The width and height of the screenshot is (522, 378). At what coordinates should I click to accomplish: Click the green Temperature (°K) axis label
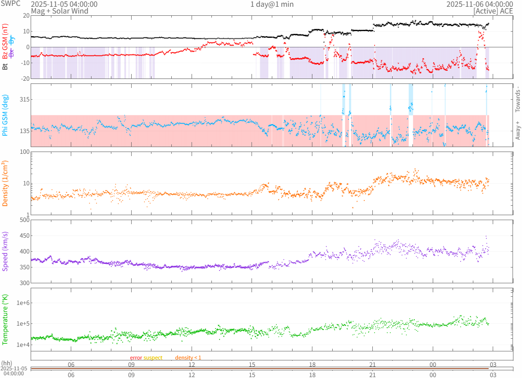(x=5, y=319)
